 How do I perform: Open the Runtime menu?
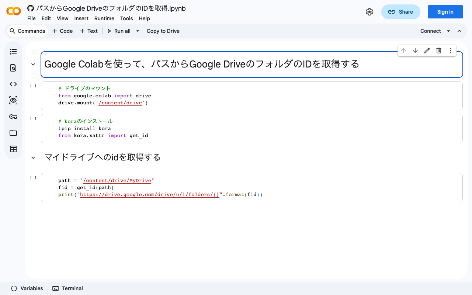(104, 18)
